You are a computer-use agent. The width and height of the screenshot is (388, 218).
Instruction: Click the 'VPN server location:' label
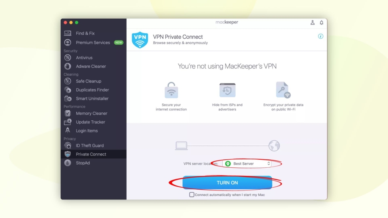201,163
